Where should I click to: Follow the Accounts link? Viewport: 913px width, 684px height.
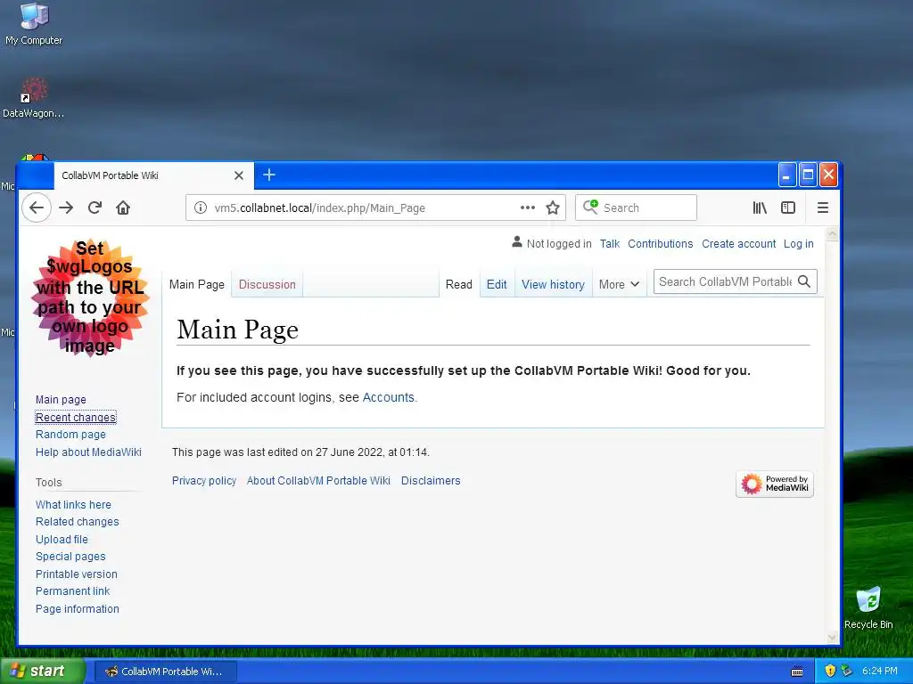389,397
